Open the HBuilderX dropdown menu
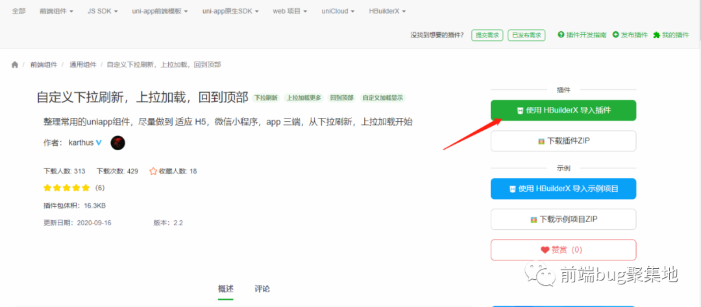Viewport: 701px width, 307px height. pos(387,11)
